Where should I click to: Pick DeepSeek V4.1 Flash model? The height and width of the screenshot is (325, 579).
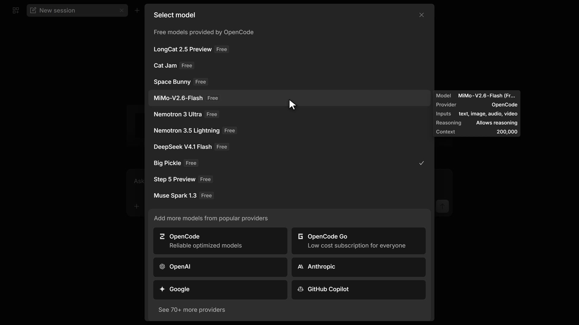[289, 147]
